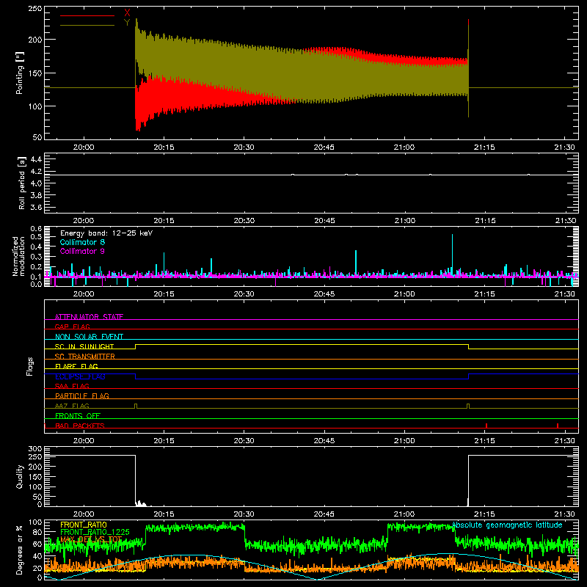Click the 'Absolute geomagnetic latitude' label
The image size is (587, 587).
(507, 525)
